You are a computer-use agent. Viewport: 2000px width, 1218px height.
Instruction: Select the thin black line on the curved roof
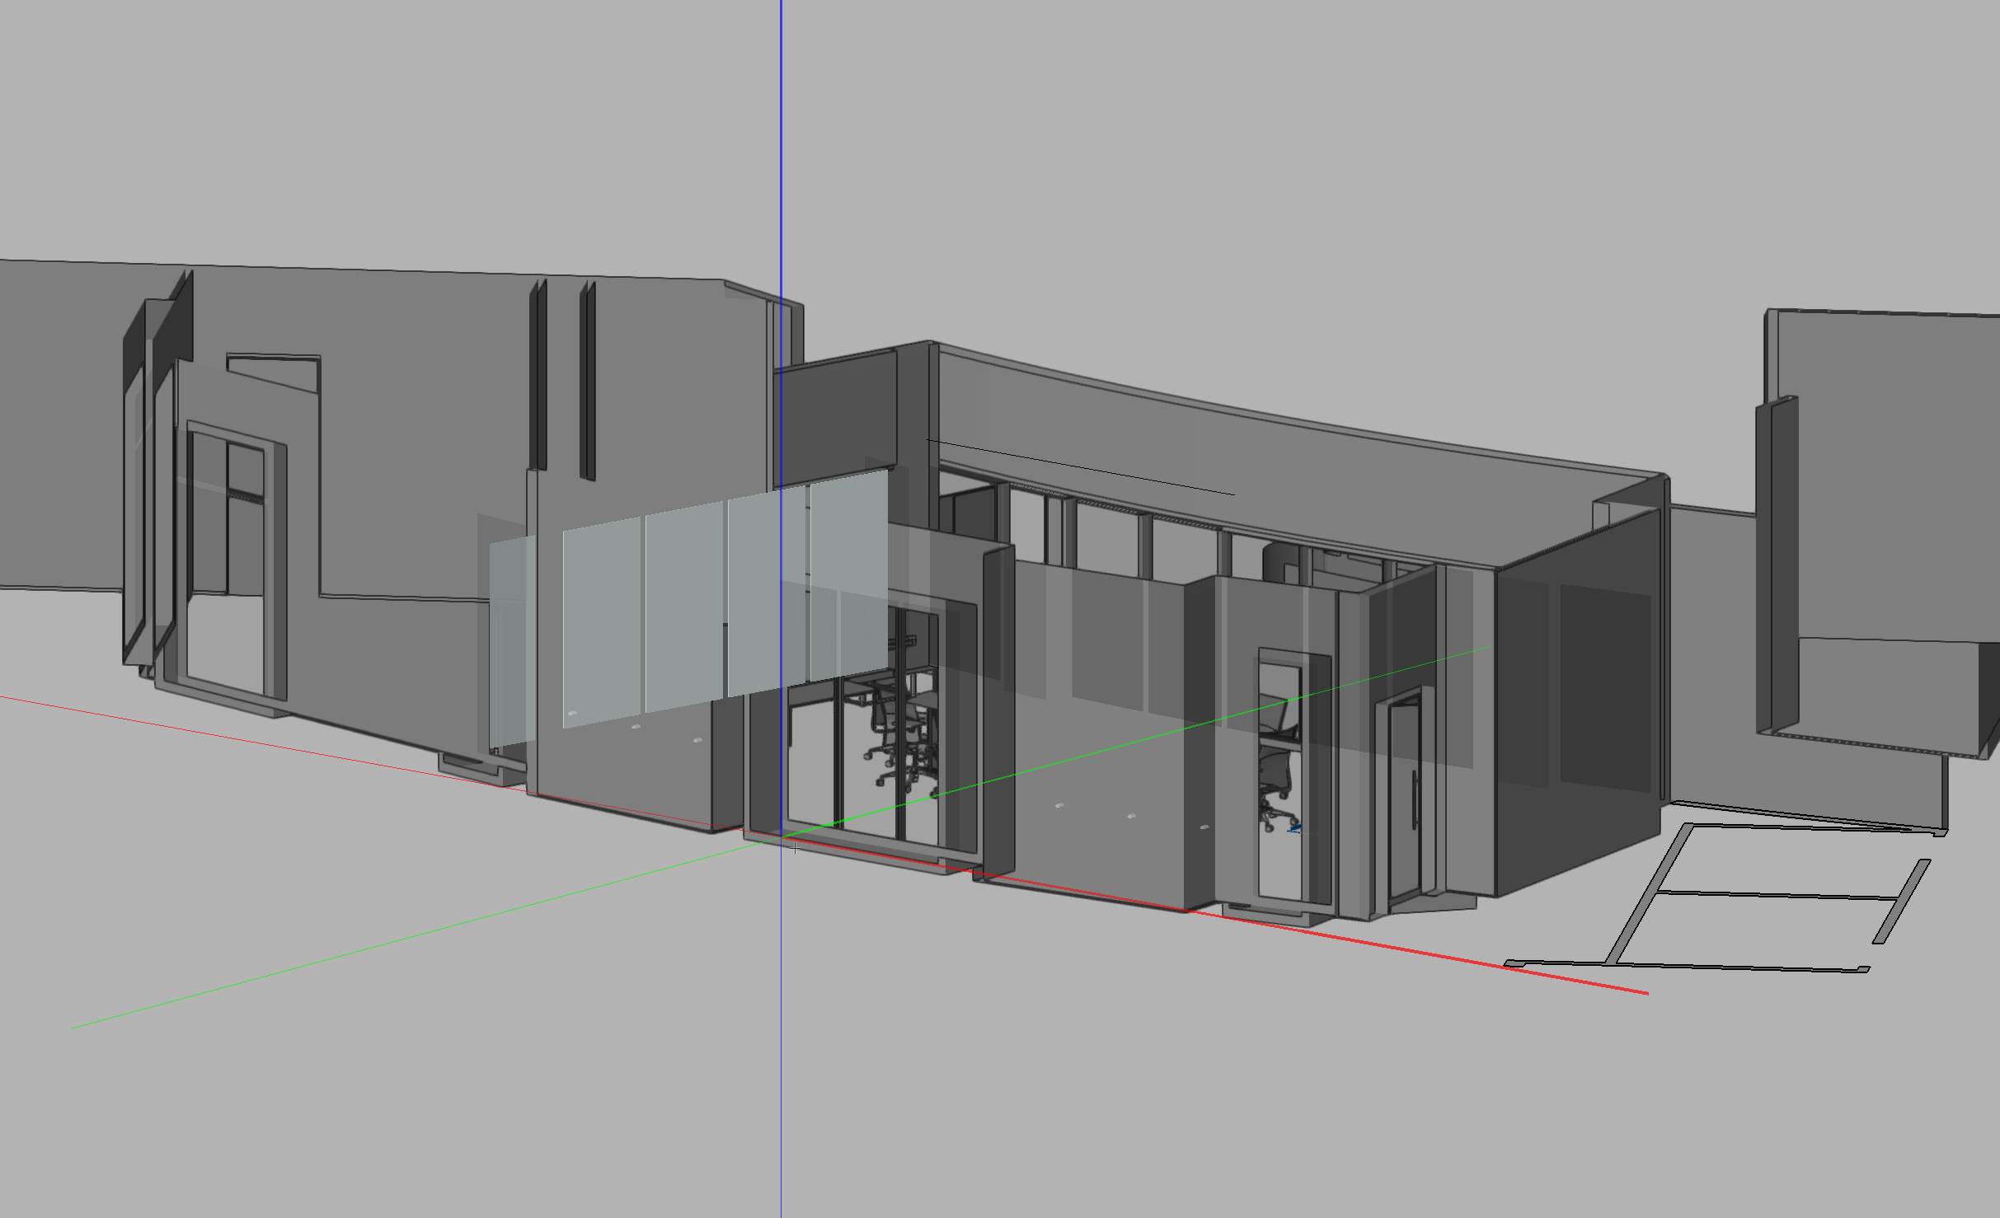1080,467
